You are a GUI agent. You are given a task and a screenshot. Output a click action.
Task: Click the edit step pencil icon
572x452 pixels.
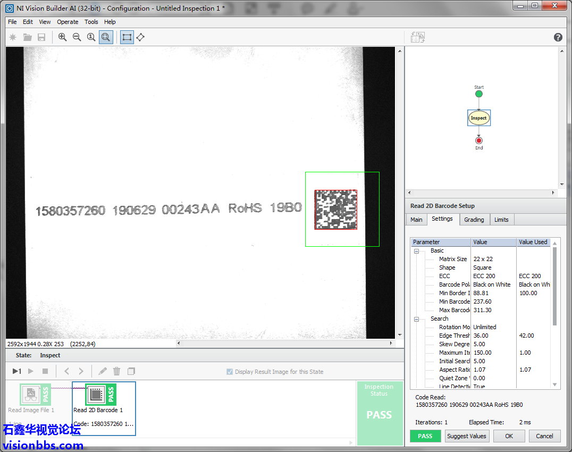point(103,371)
